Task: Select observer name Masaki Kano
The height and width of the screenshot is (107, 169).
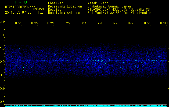Action: coord(98,3)
